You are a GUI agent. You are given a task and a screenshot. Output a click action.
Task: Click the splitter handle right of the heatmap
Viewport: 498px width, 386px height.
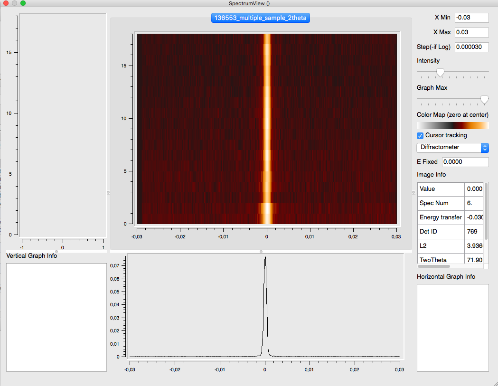pos(413,192)
